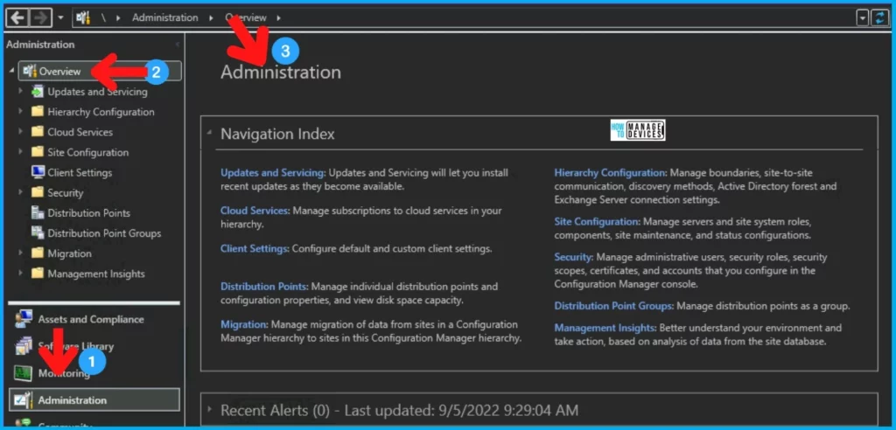Viewport: 896px width, 430px height.
Task: Open the chevron after Administration breadcrumb
Action: point(211,17)
